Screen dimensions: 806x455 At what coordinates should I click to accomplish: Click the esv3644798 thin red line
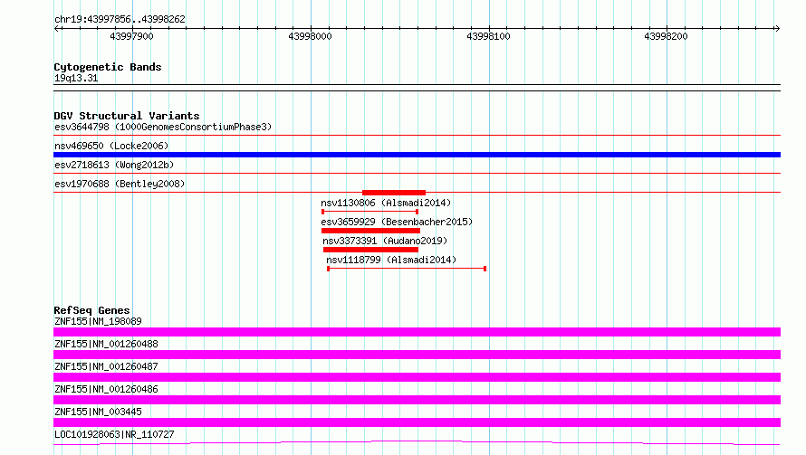[x=417, y=136]
